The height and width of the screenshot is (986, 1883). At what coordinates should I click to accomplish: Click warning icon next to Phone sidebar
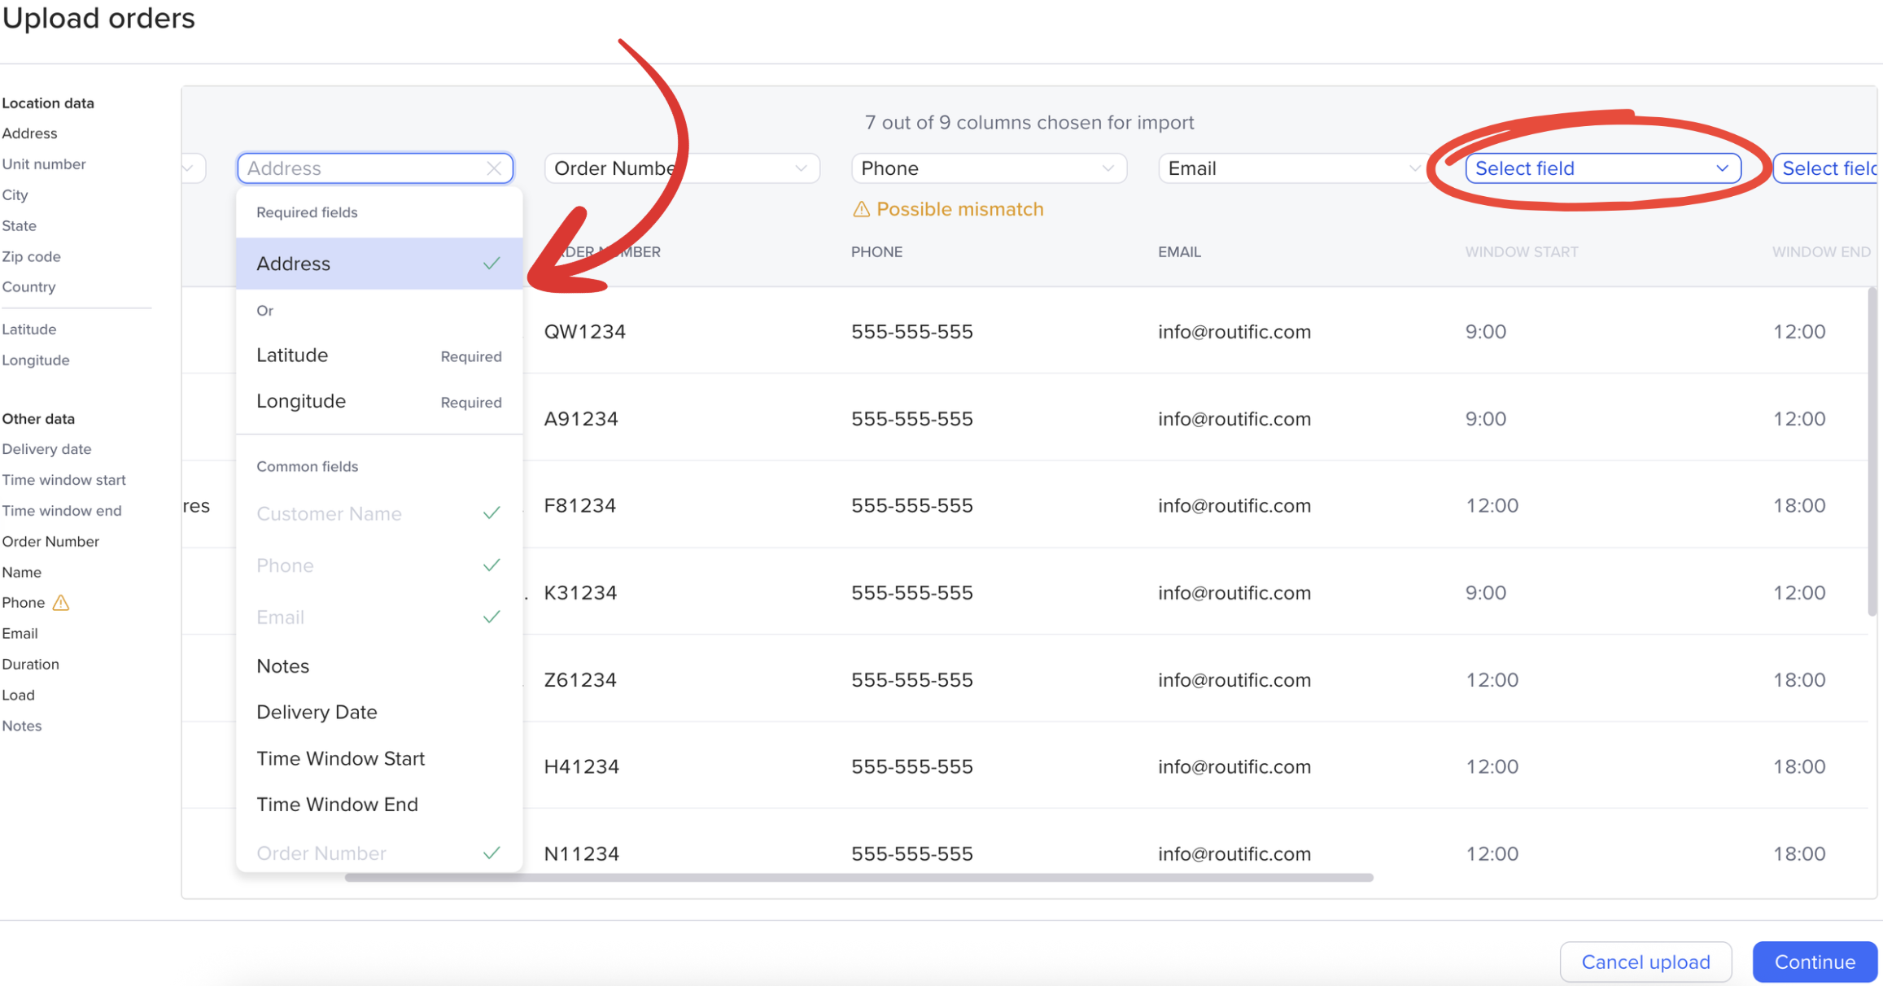61,603
